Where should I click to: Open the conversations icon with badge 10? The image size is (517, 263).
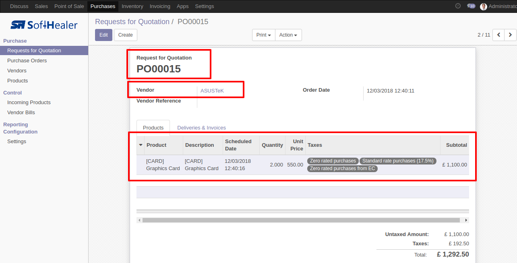471,6
